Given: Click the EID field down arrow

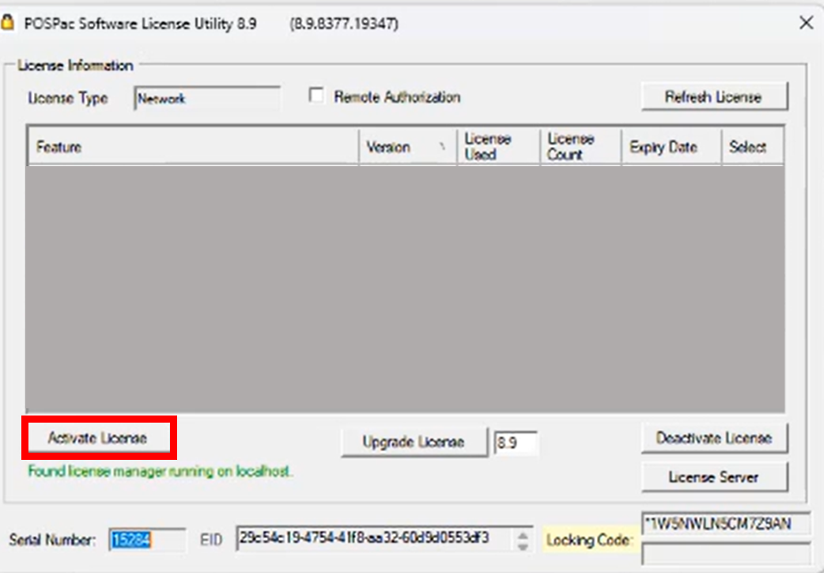Looking at the screenshot, I should click(523, 545).
